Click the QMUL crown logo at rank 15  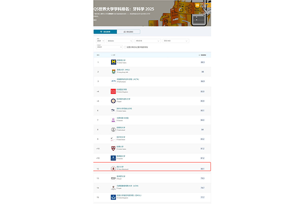point(114,196)
